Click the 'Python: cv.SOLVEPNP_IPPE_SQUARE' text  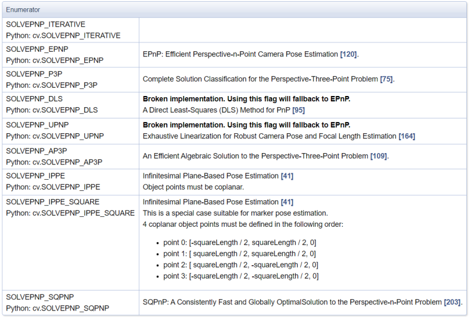(x=70, y=213)
